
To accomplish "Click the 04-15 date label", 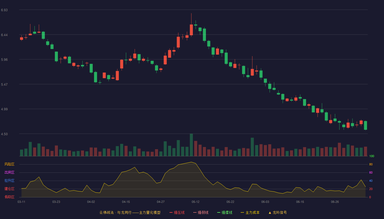I will tap(126, 202).
